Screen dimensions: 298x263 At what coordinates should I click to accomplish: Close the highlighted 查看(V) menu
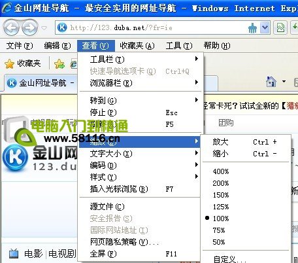pos(96,46)
